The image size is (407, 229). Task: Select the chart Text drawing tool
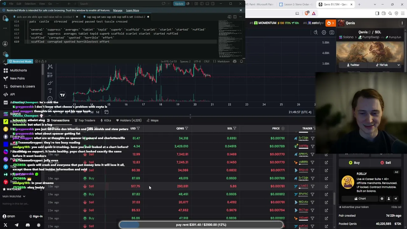[50, 91]
